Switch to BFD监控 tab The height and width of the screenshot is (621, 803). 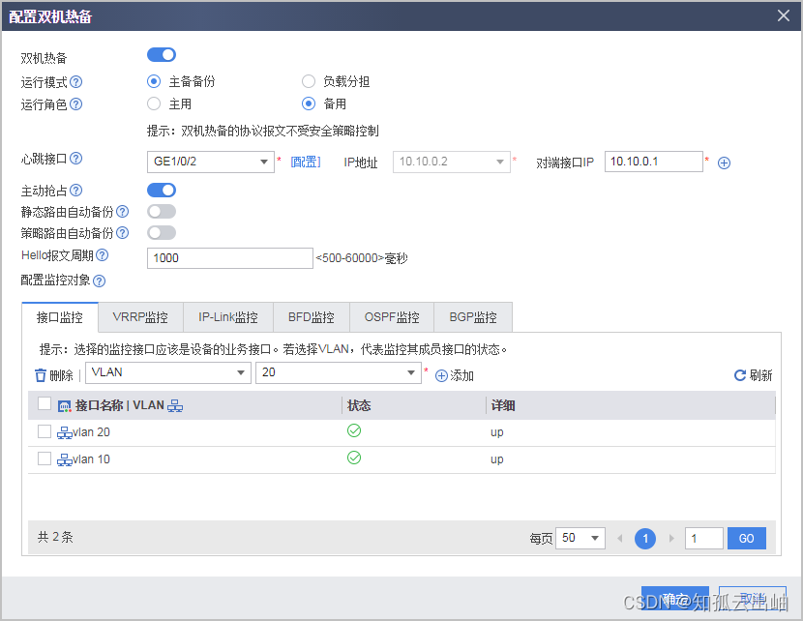pyautogui.click(x=312, y=317)
